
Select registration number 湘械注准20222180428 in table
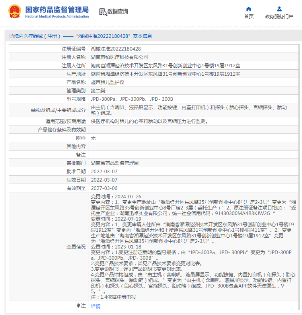116,49
